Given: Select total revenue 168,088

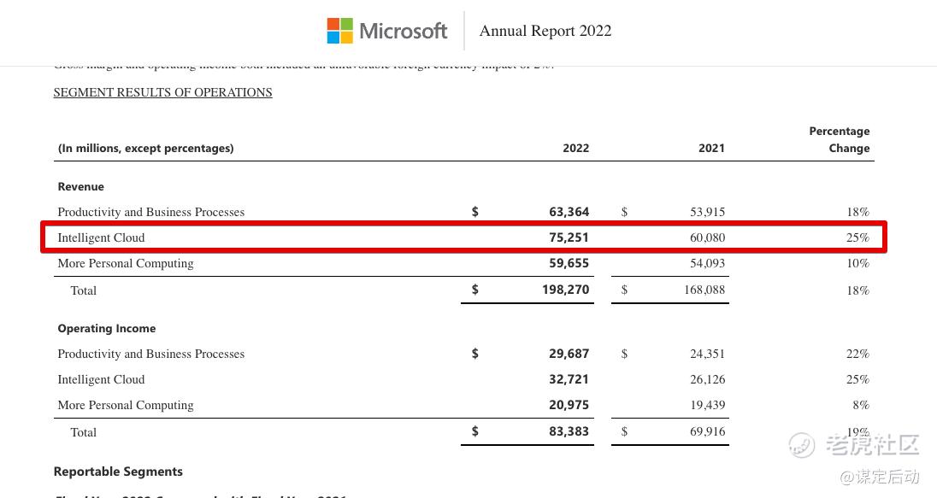Looking at the screenshot, I should [x=704, y=290].
